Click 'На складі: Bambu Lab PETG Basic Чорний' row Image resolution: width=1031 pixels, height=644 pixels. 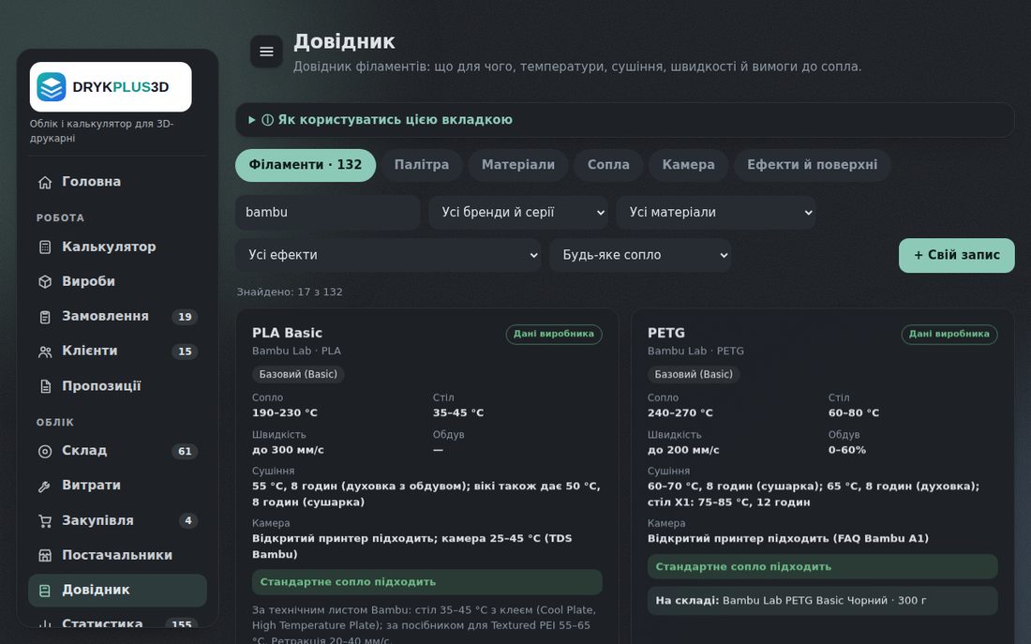coord(823,601)
